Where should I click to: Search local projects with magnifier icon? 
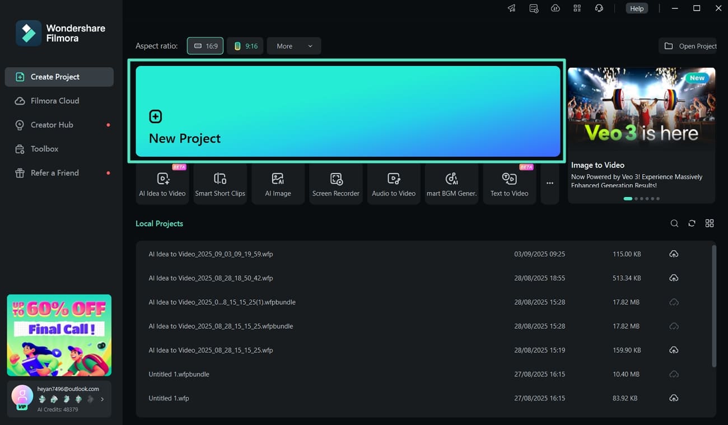tap(674, 223)
